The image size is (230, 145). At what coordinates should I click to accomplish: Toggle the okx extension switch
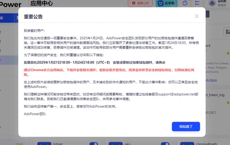tap(165, 144)
